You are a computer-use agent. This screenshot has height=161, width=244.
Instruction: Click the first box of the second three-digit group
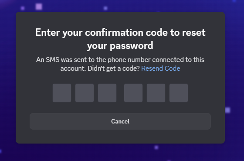click(x=133, y=93)
